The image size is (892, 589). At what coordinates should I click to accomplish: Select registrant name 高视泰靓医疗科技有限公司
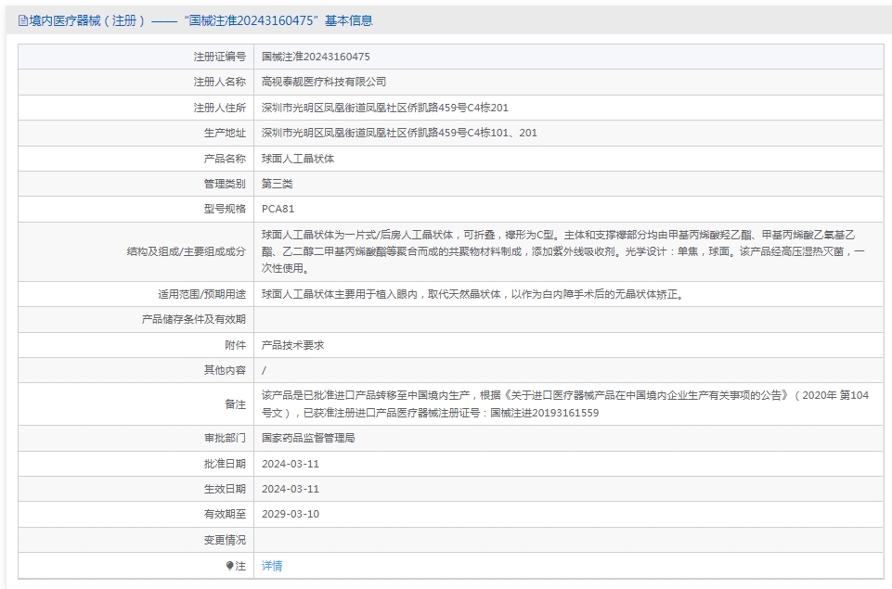(324, 82)
